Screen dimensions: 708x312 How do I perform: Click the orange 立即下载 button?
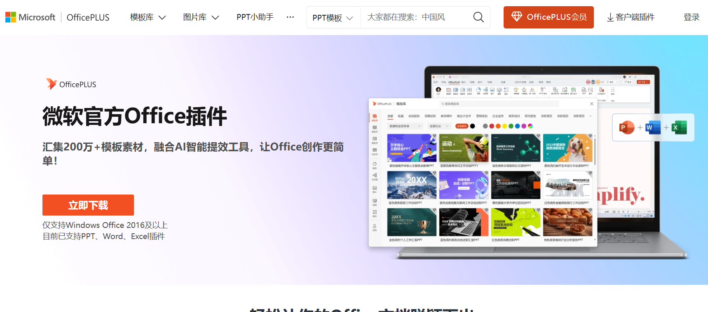click(88, 205)
